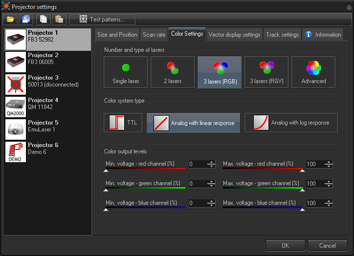
Task: Switch to Scan rate tab
Action: click(154, 35)
